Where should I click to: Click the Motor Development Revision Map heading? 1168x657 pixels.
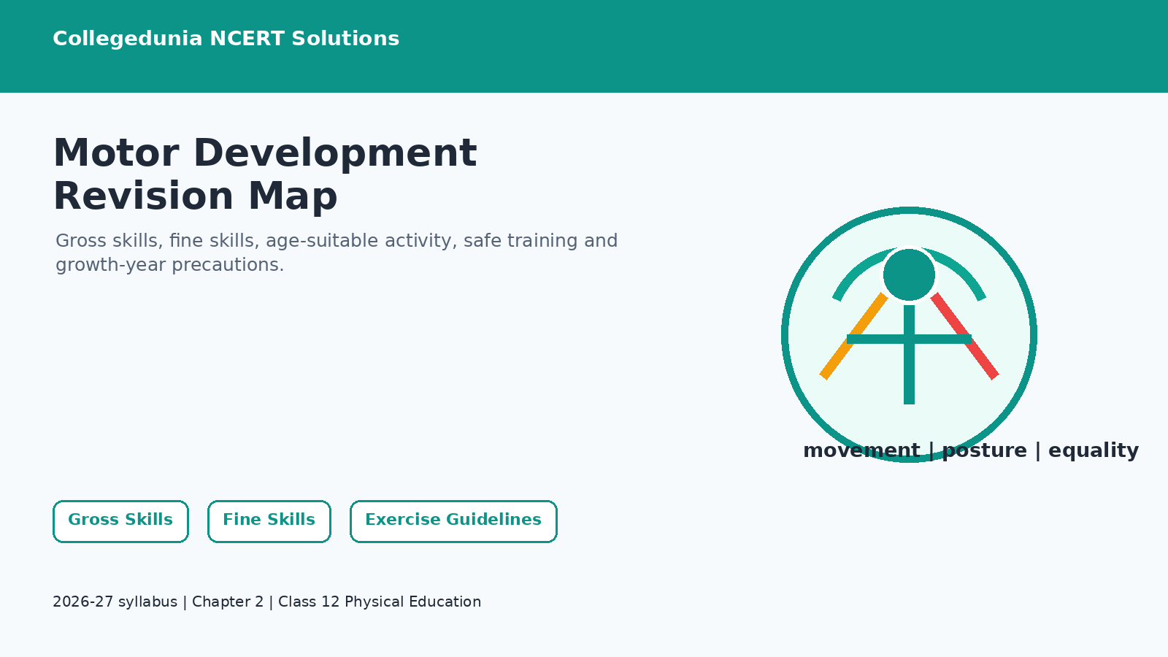265,174
